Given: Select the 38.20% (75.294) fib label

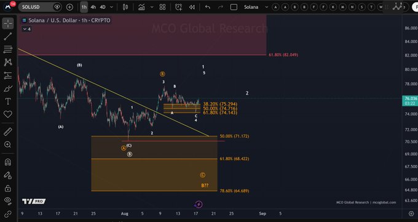Looking at the screenshot, I should tap(220, 104).
